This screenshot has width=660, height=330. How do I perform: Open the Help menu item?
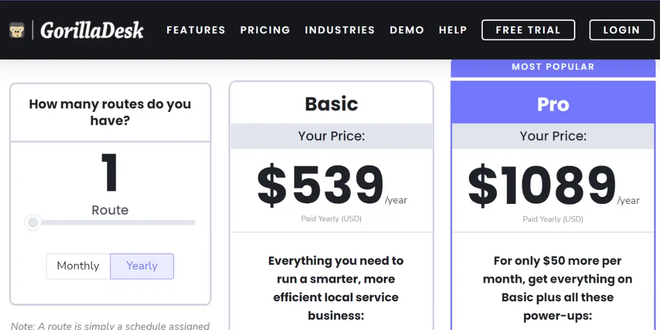[453, 30]
